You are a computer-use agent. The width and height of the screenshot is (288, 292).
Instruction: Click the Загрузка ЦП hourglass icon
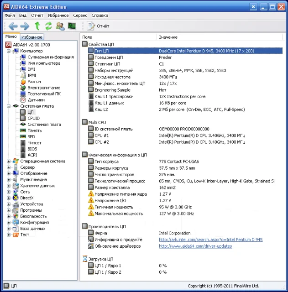pyautogui.click(x=85, y=259)
